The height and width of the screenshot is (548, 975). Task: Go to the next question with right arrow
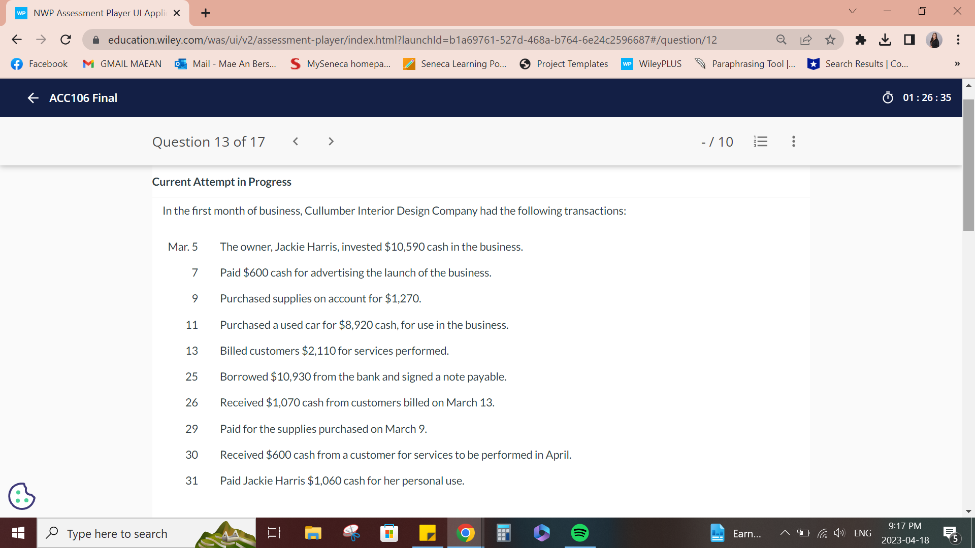tap(331, 142)
